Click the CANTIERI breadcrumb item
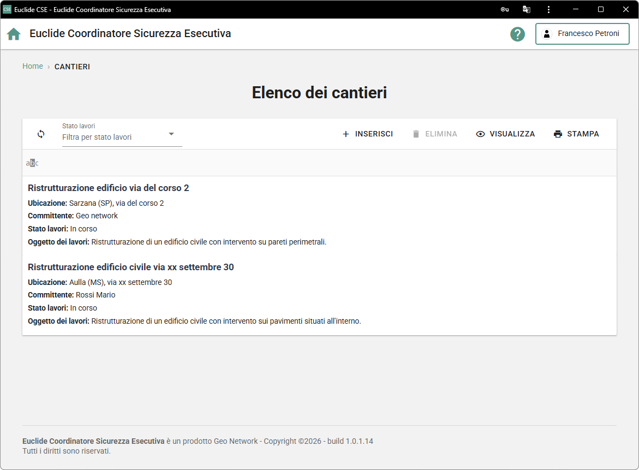 pyautogui.click(x=72, y=67)
